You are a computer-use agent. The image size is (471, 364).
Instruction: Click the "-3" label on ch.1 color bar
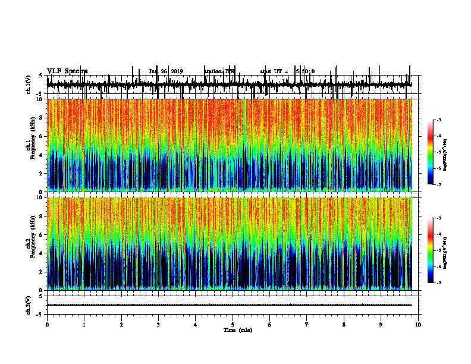(438, 120)
